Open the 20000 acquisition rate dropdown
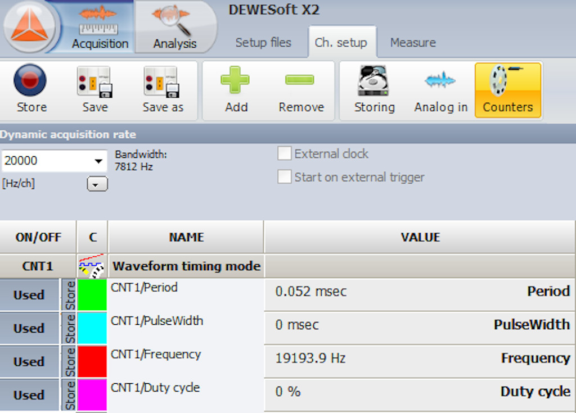Image resolution: width=576 pixels, height=413 pixels. (98, 161)
